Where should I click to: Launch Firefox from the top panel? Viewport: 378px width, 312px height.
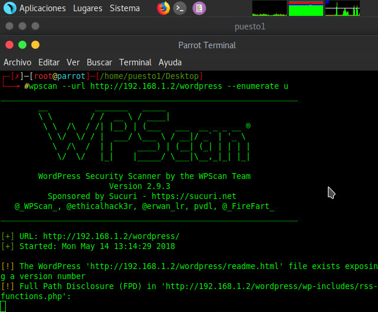[163, 8]
